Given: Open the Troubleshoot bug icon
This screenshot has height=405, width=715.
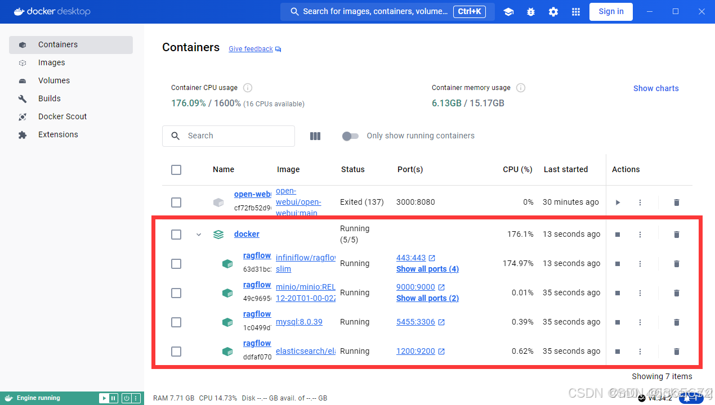Looking at the screenshot, I should [531, 12].
